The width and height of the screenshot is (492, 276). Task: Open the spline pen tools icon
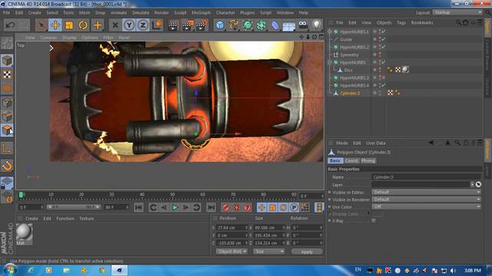[x=234, y=25]
